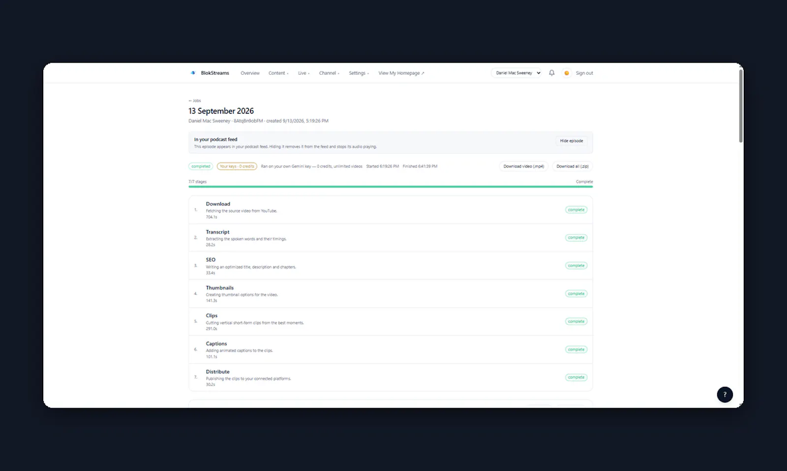Click the orange user avatar icon
The width and height of the screenshot is (787, 471).
pos(567,73)
